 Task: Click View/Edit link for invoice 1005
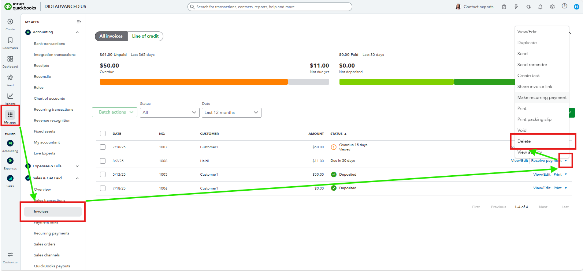(542, 175)
